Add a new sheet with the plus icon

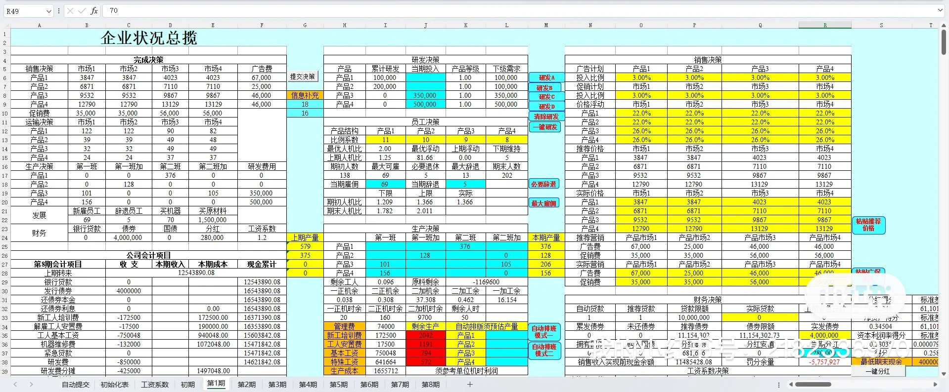click(x=470, y=384)
